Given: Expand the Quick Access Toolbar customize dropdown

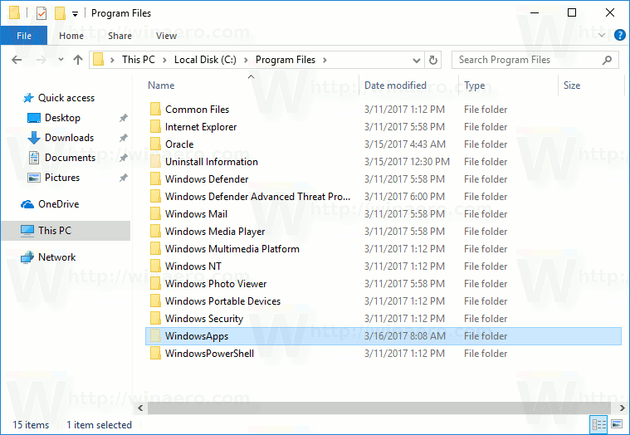Looking at the screenshot, I should 76,14.
